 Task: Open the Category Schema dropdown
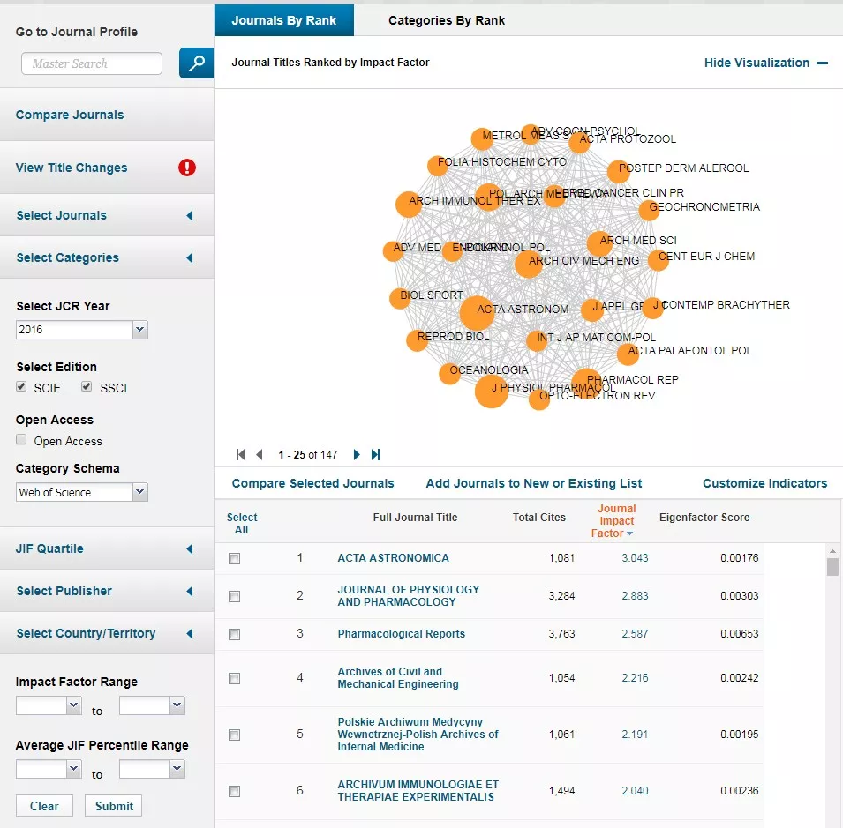(82, 492)
